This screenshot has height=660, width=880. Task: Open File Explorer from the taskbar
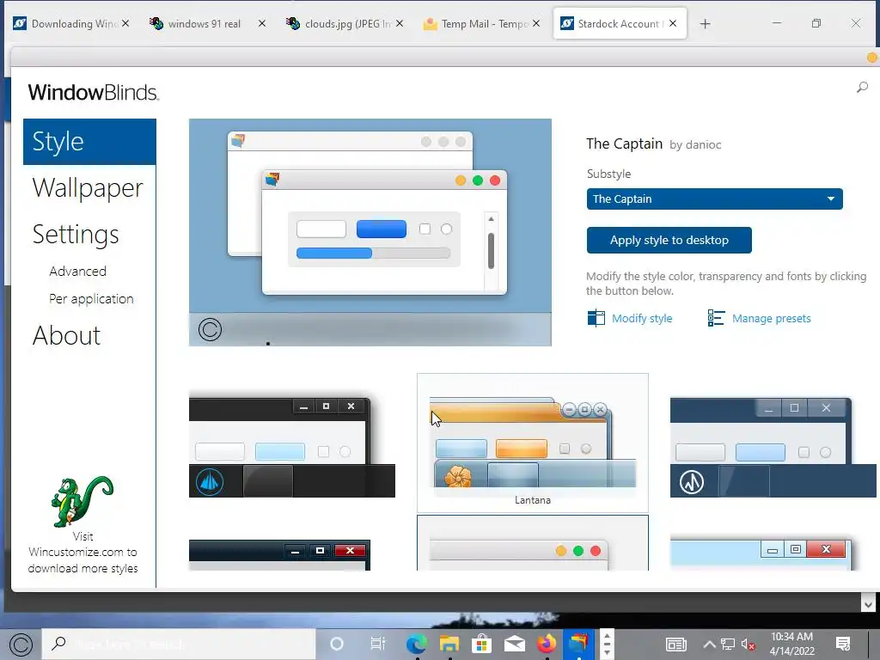[449, 644]
